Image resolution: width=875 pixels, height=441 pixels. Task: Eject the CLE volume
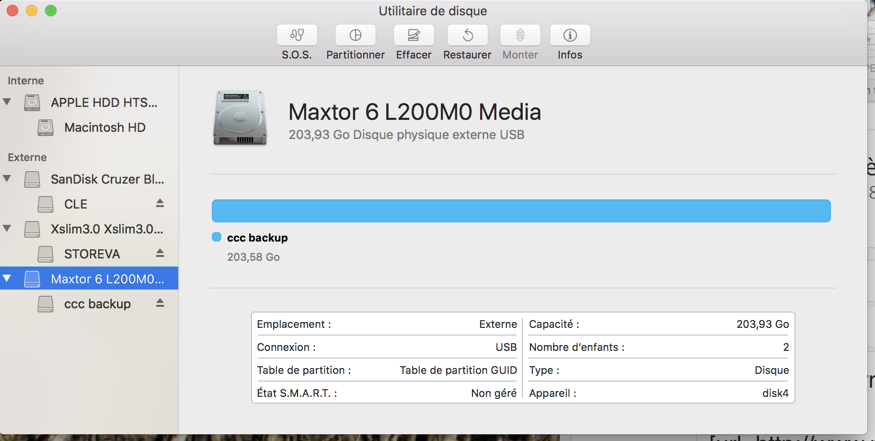(160, 204)
